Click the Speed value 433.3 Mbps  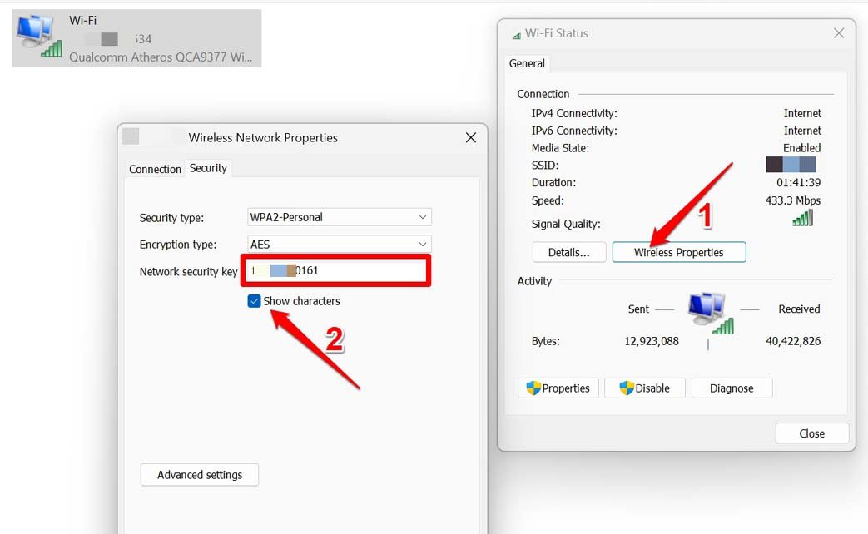[x=793, y=200]
